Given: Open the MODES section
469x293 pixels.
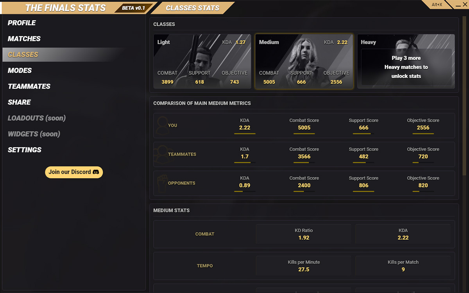Looking at the screenshot, I should (20, 71).
